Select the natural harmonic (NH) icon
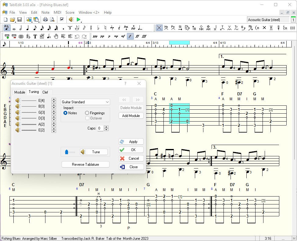Viewport: 297px width, 241px height. point(201,28)
